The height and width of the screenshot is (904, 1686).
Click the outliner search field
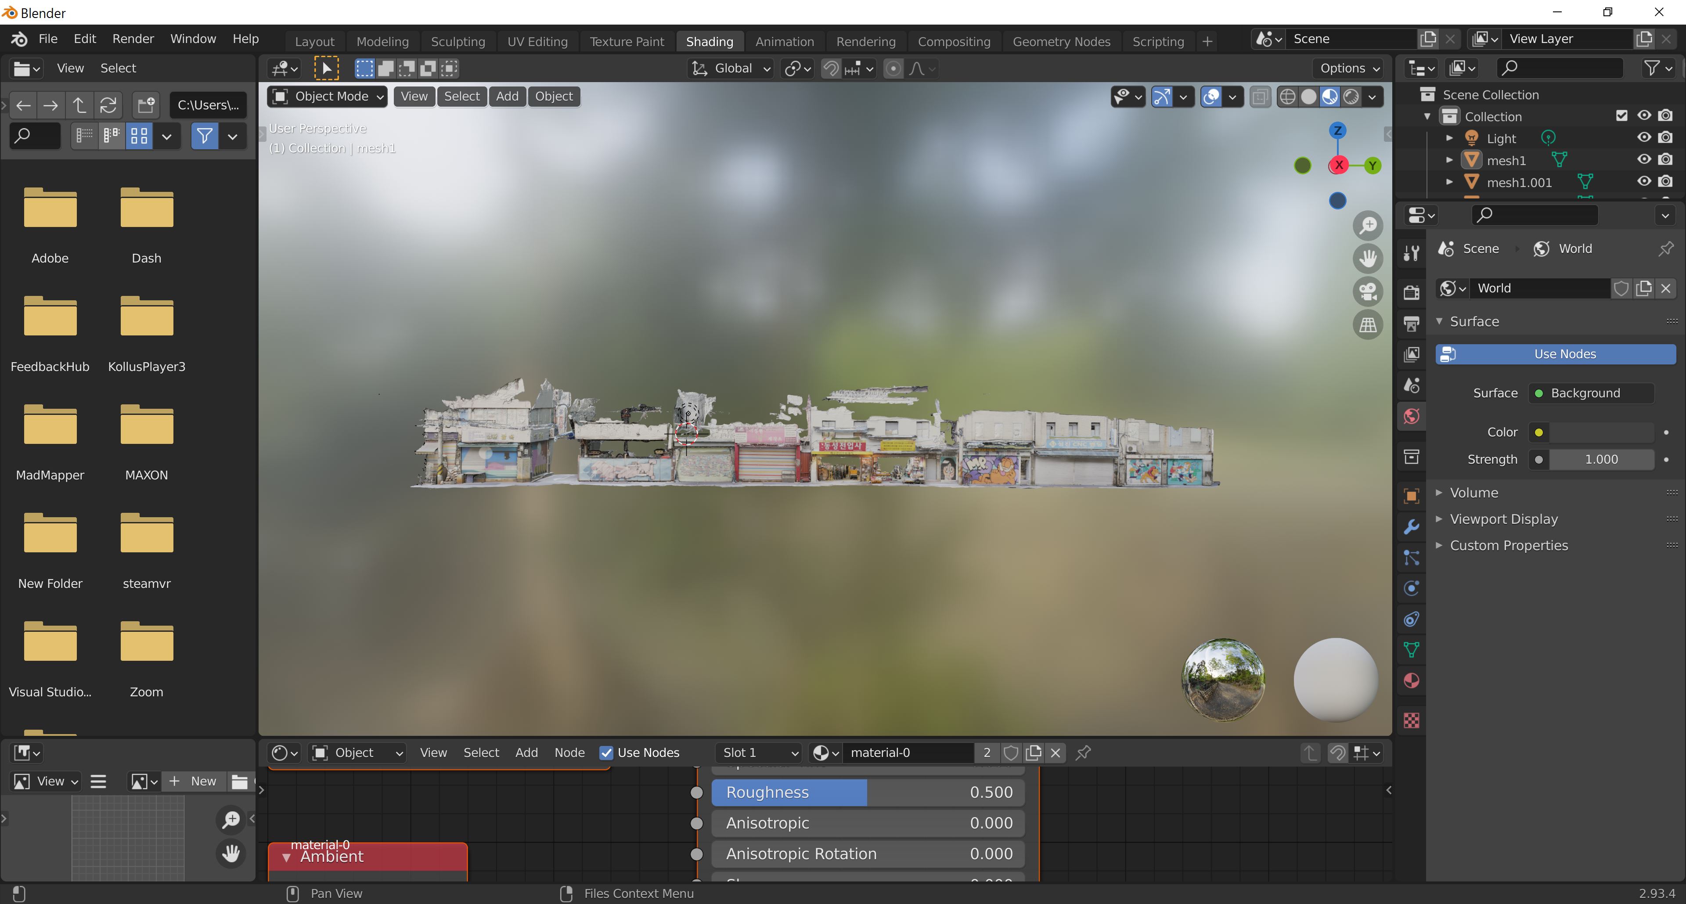coord(1560,68)
